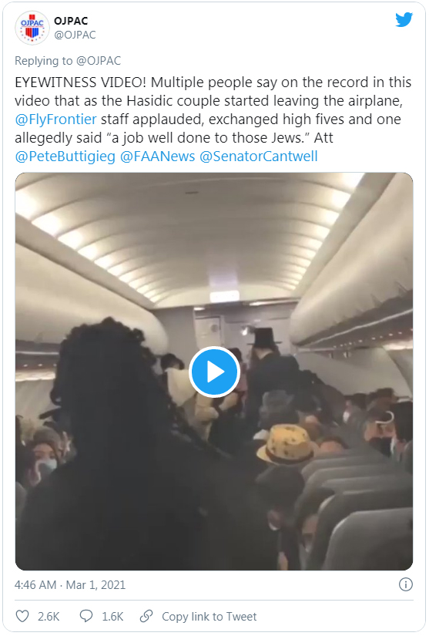
Task: Open the @PeteButtigieg mention
Action: (65, 156)
